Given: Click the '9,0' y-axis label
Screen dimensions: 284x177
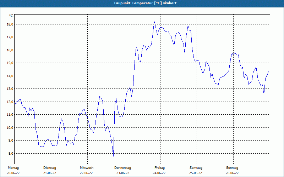Looking at the screenshot, I should pyautogui.click(x=11, y=140).
